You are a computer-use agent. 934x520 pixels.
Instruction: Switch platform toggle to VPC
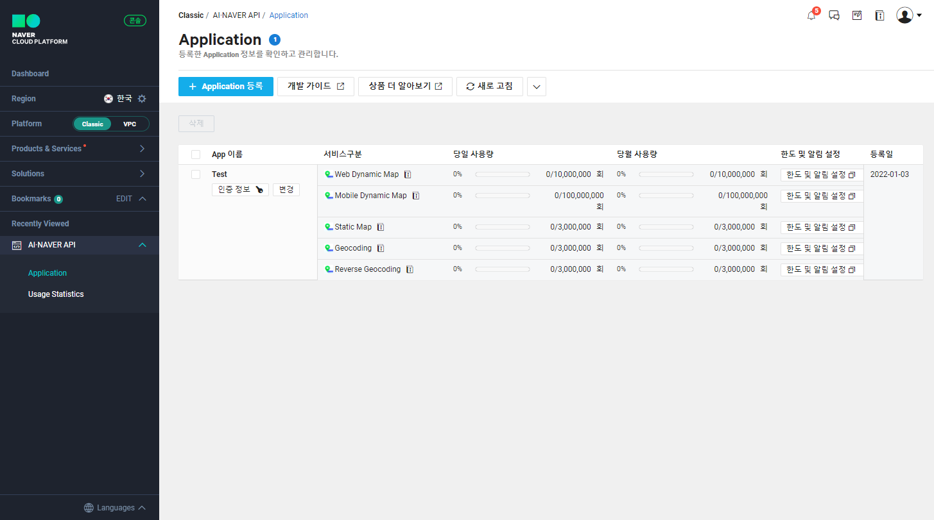130,124
